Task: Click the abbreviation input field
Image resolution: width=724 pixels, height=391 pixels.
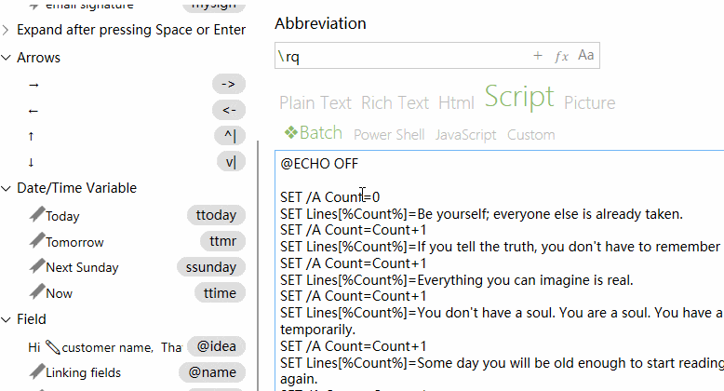Action: (400, 57)
